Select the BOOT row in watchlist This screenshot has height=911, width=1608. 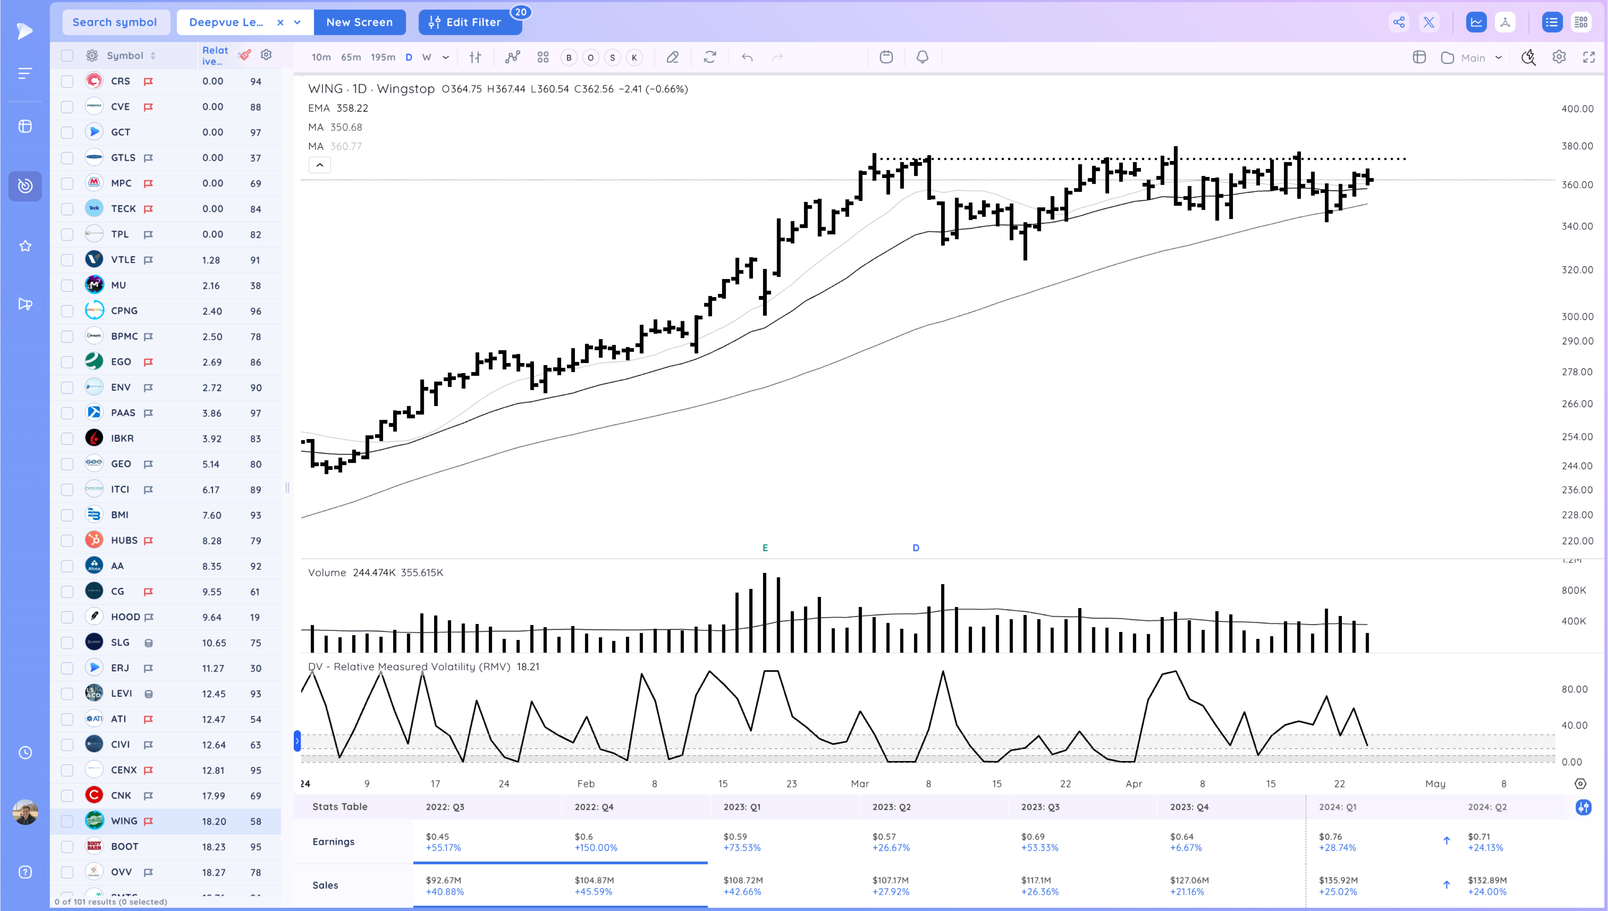(x=166, y=847)
